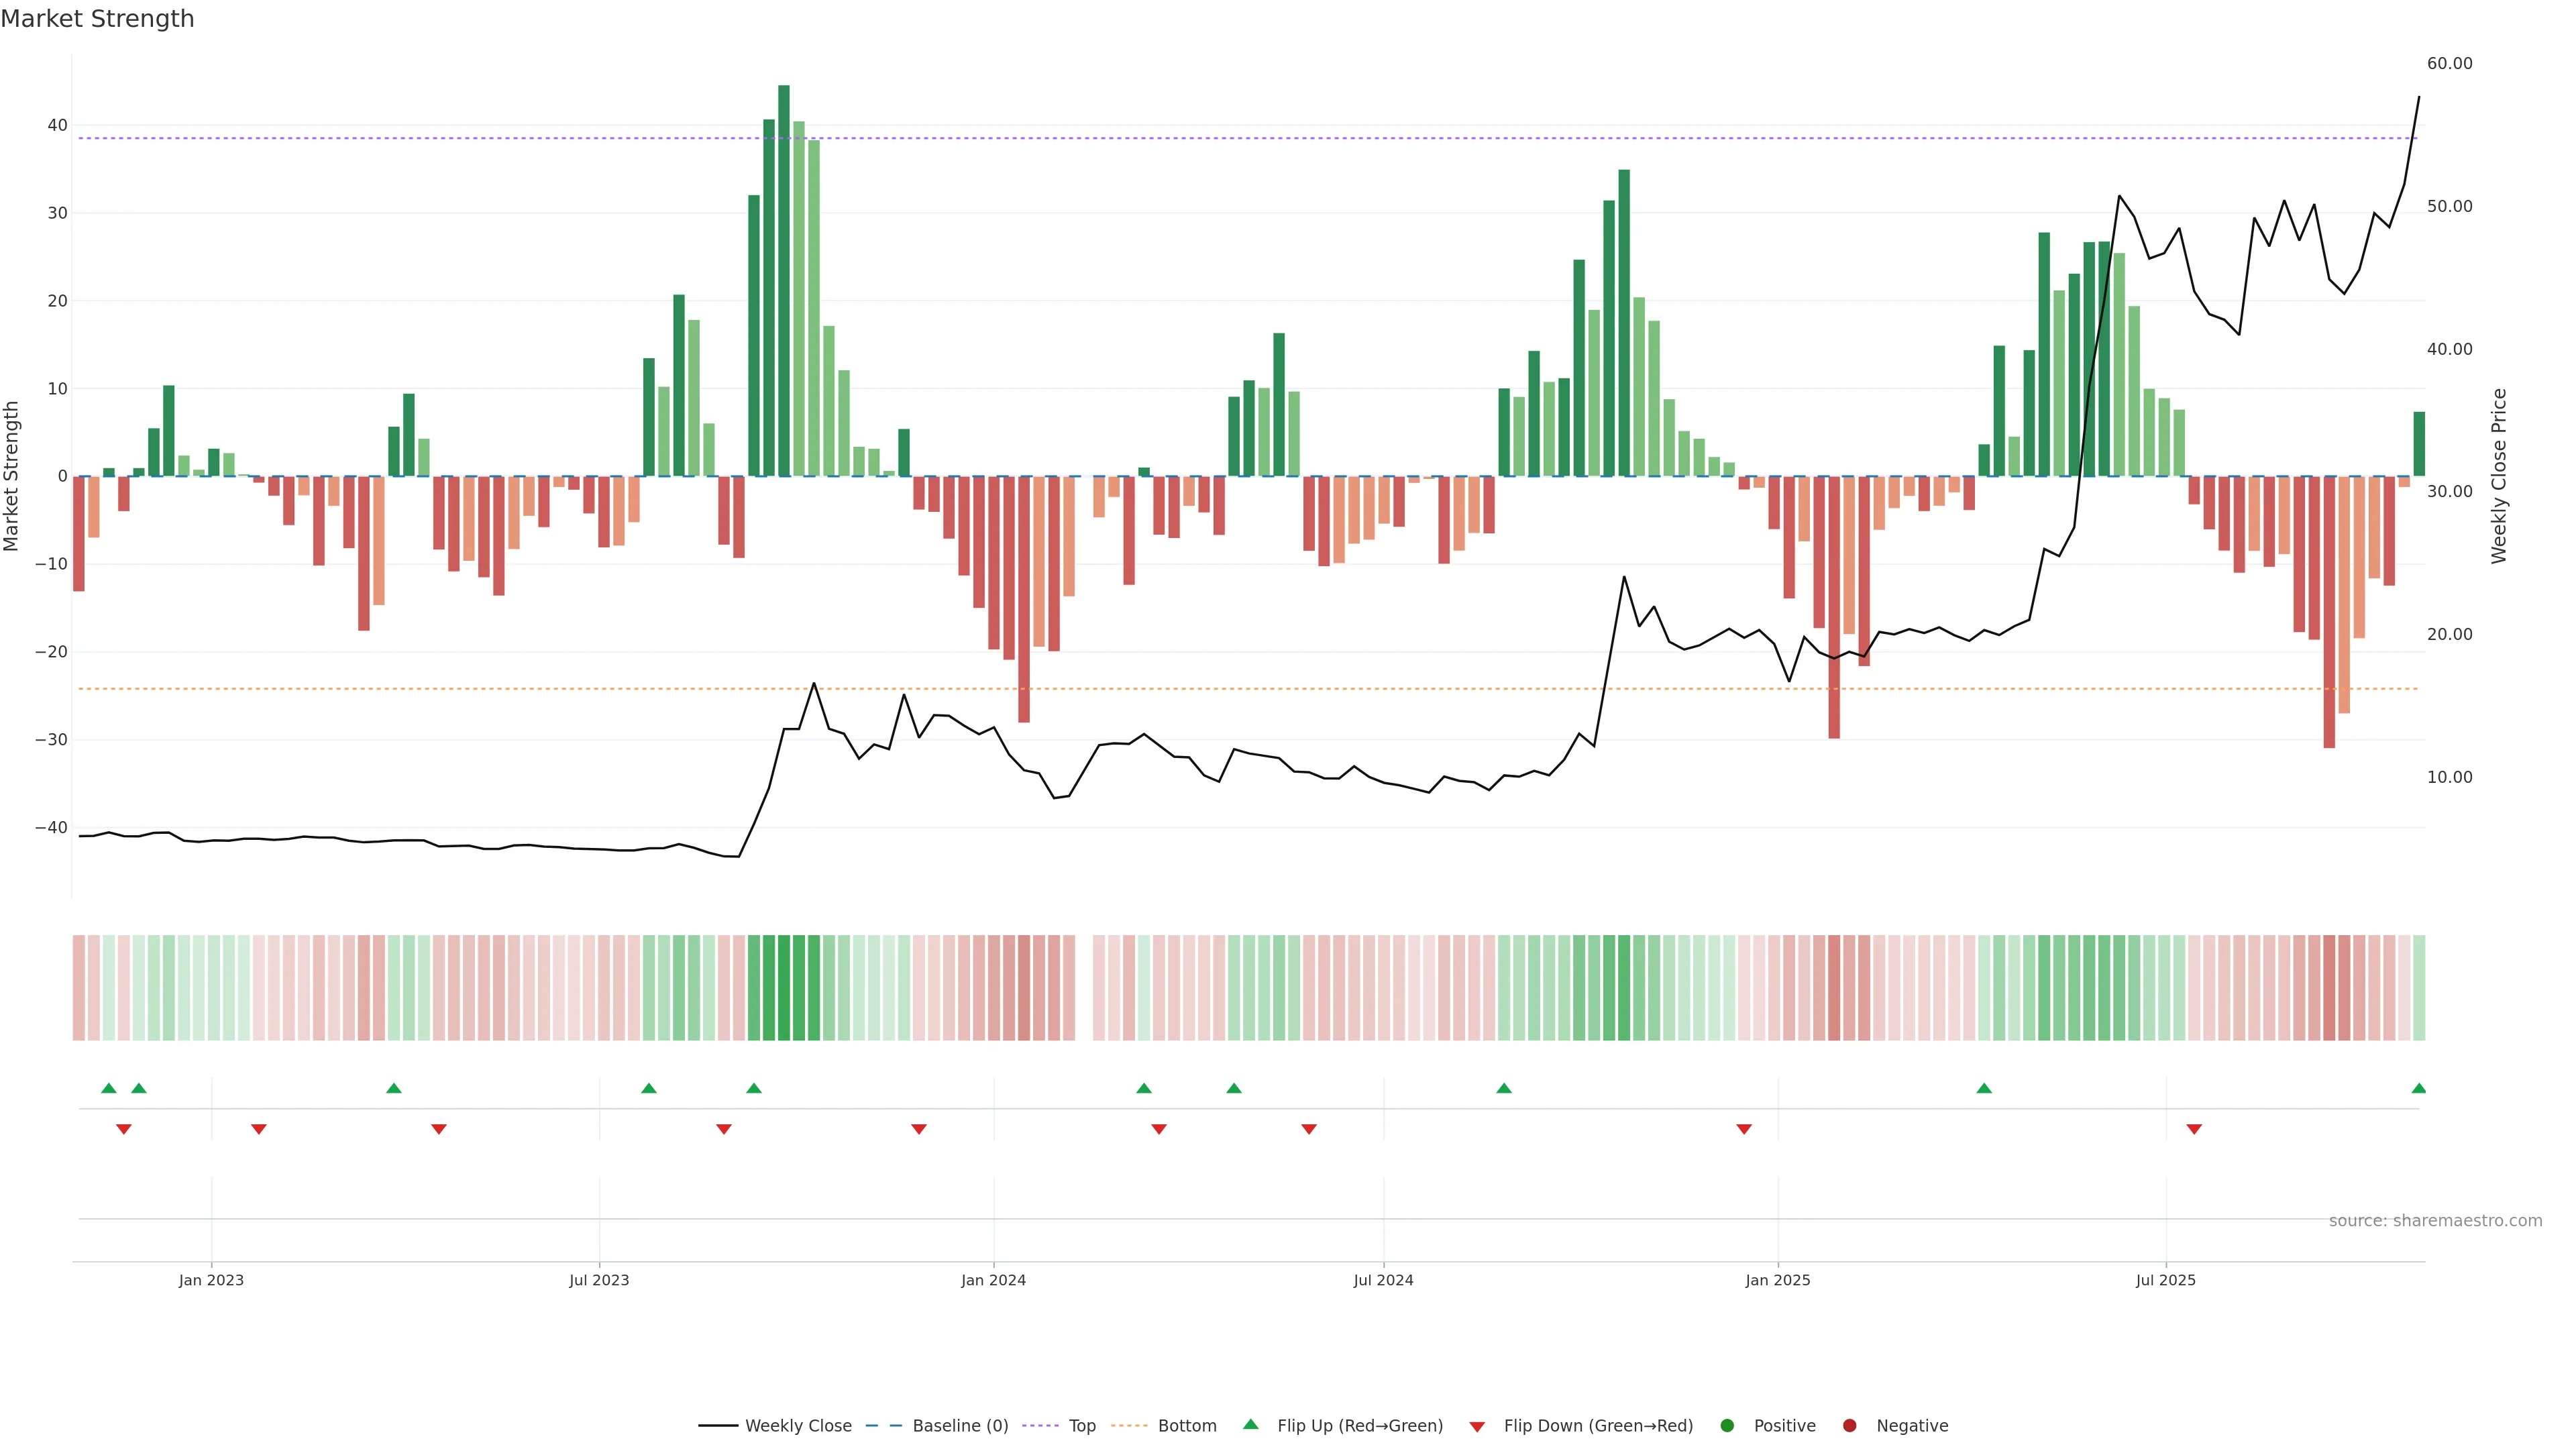Click the purple dotted Top line sample in legend

pos(1041,1426)
